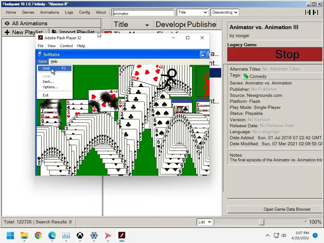Viewport: 324px width, 243px height.
Task: Stop the running game with Stop
Action: click(275, 54)
